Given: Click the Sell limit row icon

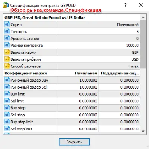Looking at the screenshot, I should pyautogui.click(x=7, y=101).
